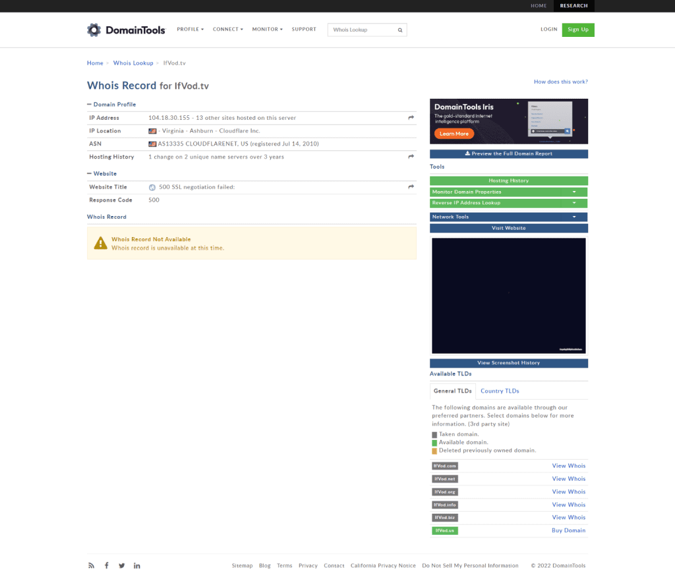The height and width of the screenshot is (577, 675).
Task: Click View Whois for IfVod.org
Action: (x=569, y=492)
